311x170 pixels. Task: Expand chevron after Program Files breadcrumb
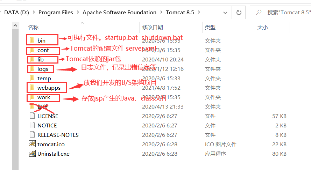[x=78, y=12]
